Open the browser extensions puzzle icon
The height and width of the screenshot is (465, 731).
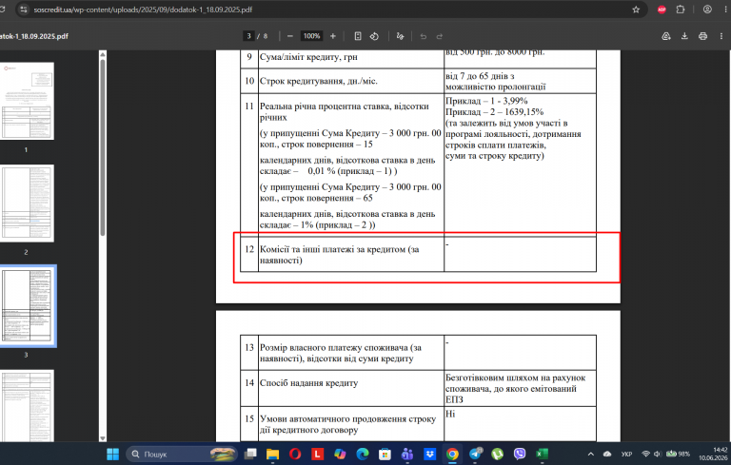pos(681,10)
